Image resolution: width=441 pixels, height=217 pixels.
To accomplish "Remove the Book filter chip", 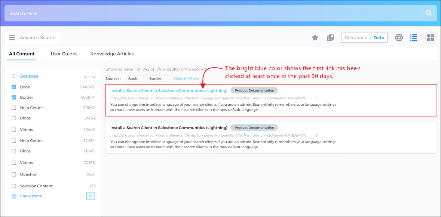I will coord(142,79).
